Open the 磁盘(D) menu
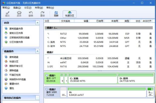The width and height of the screenshot is (156, 103). [17, 8]
